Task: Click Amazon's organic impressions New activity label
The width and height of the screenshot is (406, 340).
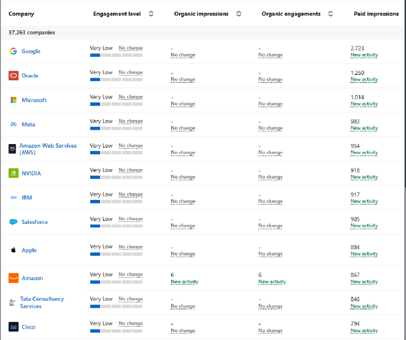Action: tap(184, 282)
